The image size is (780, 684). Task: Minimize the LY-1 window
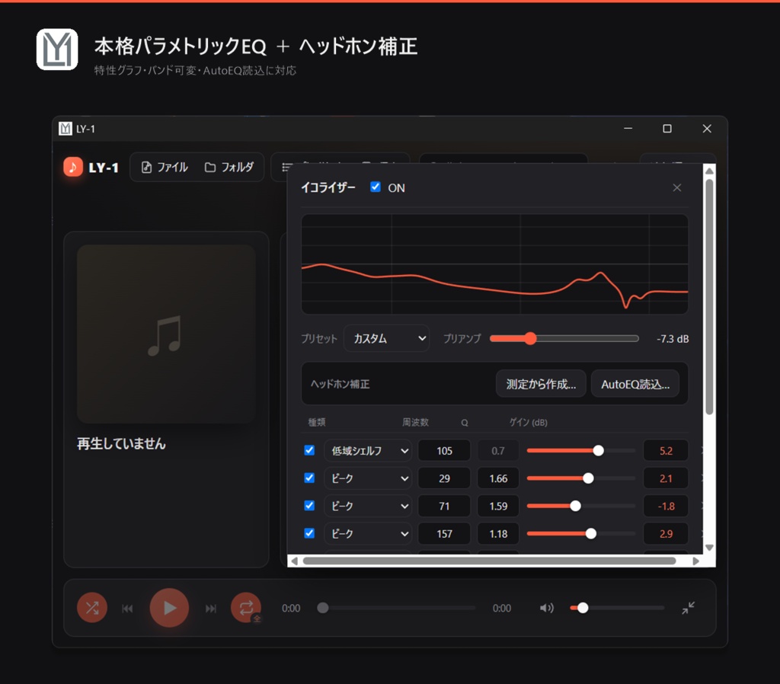[628, 128]
